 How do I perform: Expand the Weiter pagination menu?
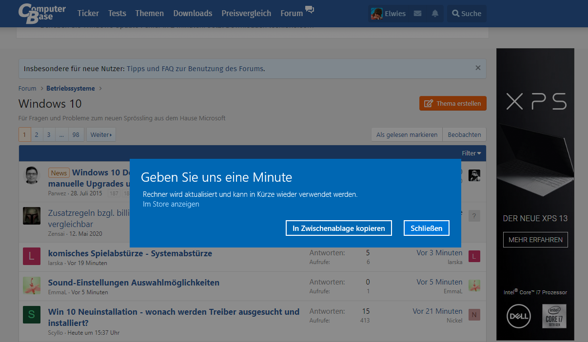[x=101, y=134]
